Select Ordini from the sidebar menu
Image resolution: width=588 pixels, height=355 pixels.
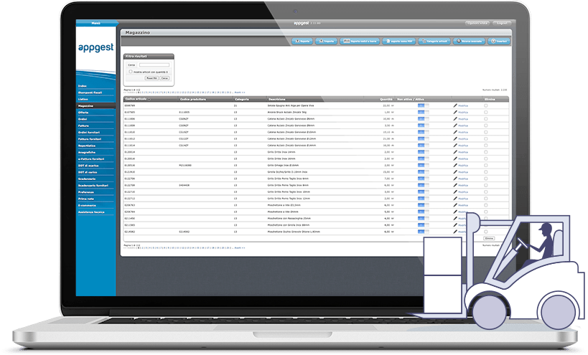coord(83,118)
